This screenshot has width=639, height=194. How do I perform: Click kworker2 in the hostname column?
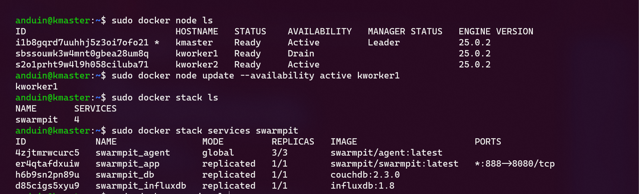(197, 64)
